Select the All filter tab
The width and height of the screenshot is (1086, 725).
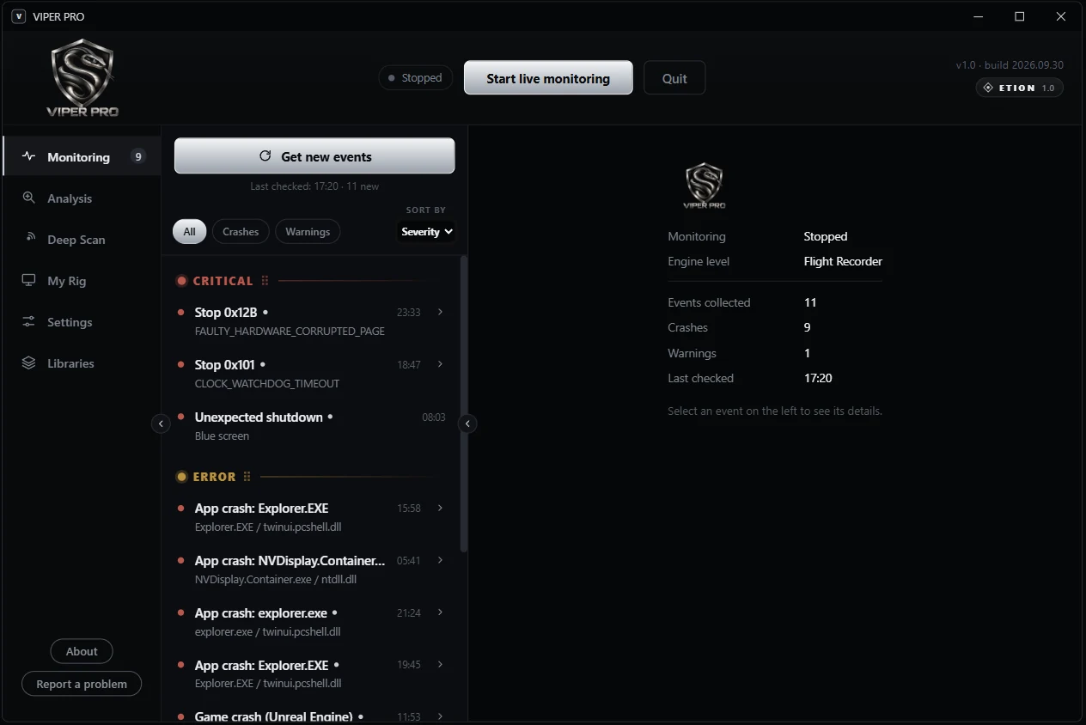click(189, 232)
